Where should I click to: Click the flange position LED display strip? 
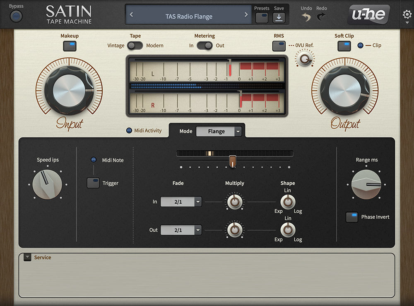click(x=235, y=153)
